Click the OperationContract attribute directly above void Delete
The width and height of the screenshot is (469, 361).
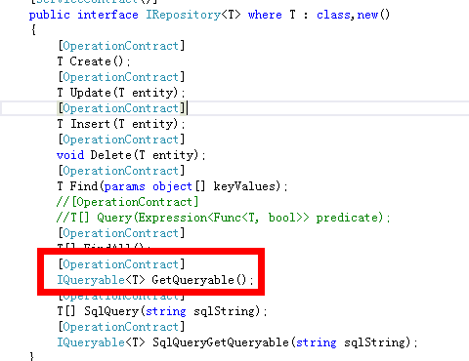(x=121, y=140)
